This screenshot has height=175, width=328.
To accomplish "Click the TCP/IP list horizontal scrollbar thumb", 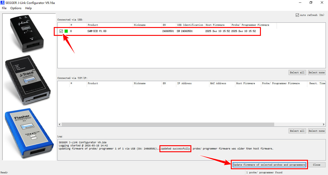I will (168, 124).
